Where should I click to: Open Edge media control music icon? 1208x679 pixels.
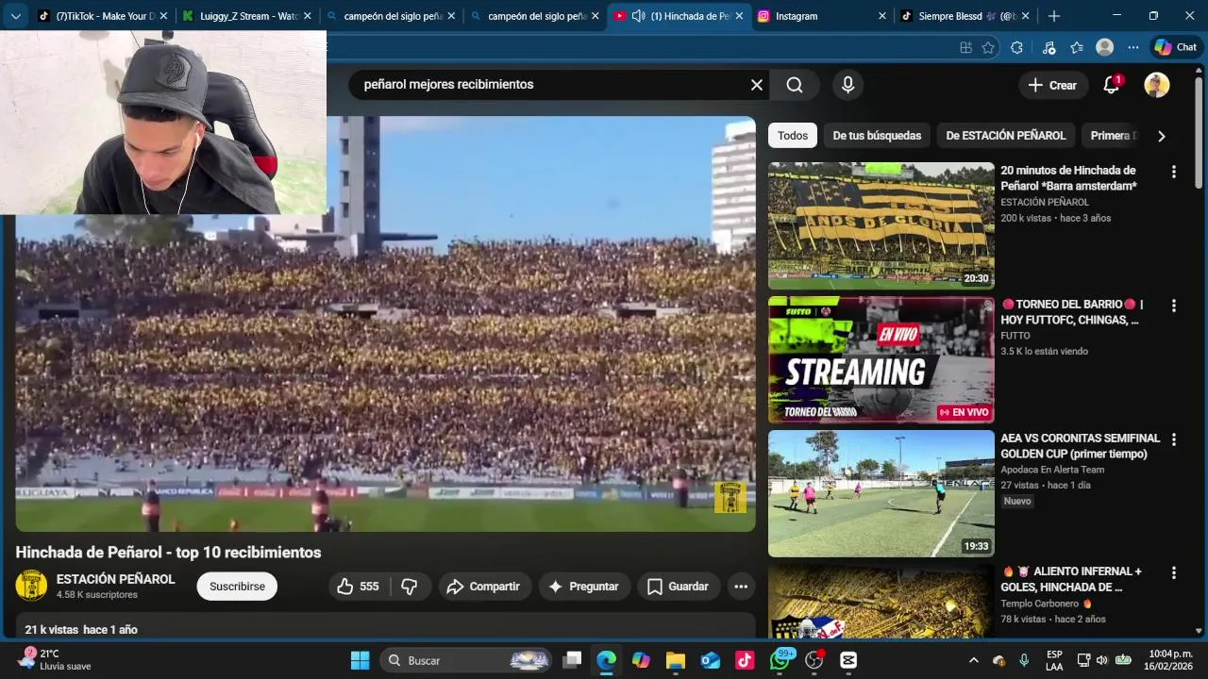(x=1049, y=47)
